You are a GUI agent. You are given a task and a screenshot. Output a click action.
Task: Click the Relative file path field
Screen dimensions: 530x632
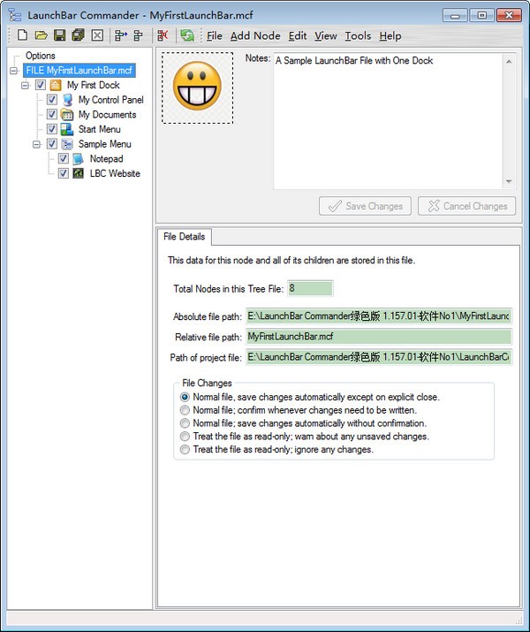[x=378, y=337]
